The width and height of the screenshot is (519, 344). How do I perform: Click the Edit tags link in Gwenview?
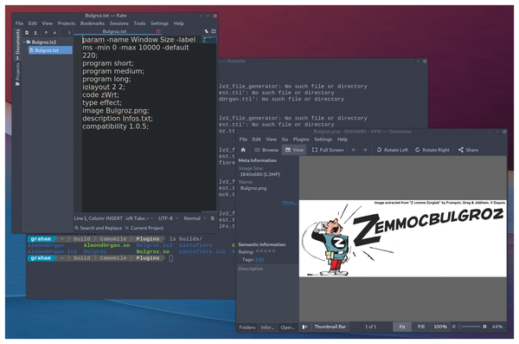pos(259,259)
